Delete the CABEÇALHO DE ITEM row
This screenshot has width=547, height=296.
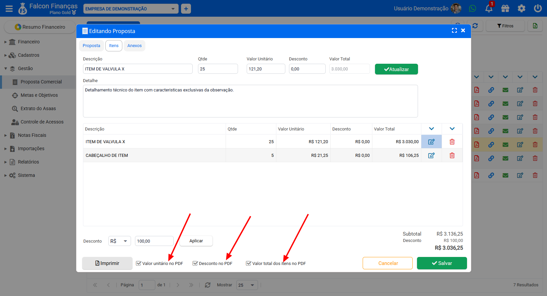pyautogui.click(x=452, y=155)
